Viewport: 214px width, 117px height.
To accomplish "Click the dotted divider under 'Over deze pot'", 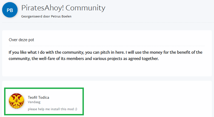I will pos(107,46).
